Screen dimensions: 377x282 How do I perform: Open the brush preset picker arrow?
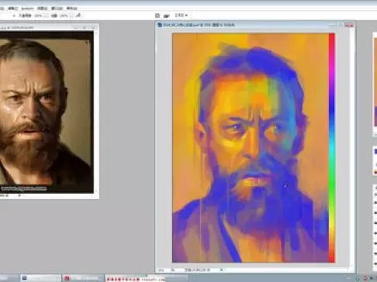click(x=14, y=15)
